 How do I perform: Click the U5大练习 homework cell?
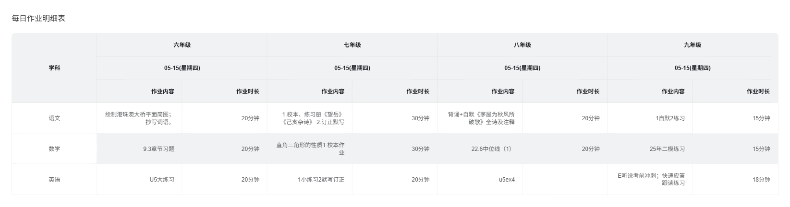(139, 179)
